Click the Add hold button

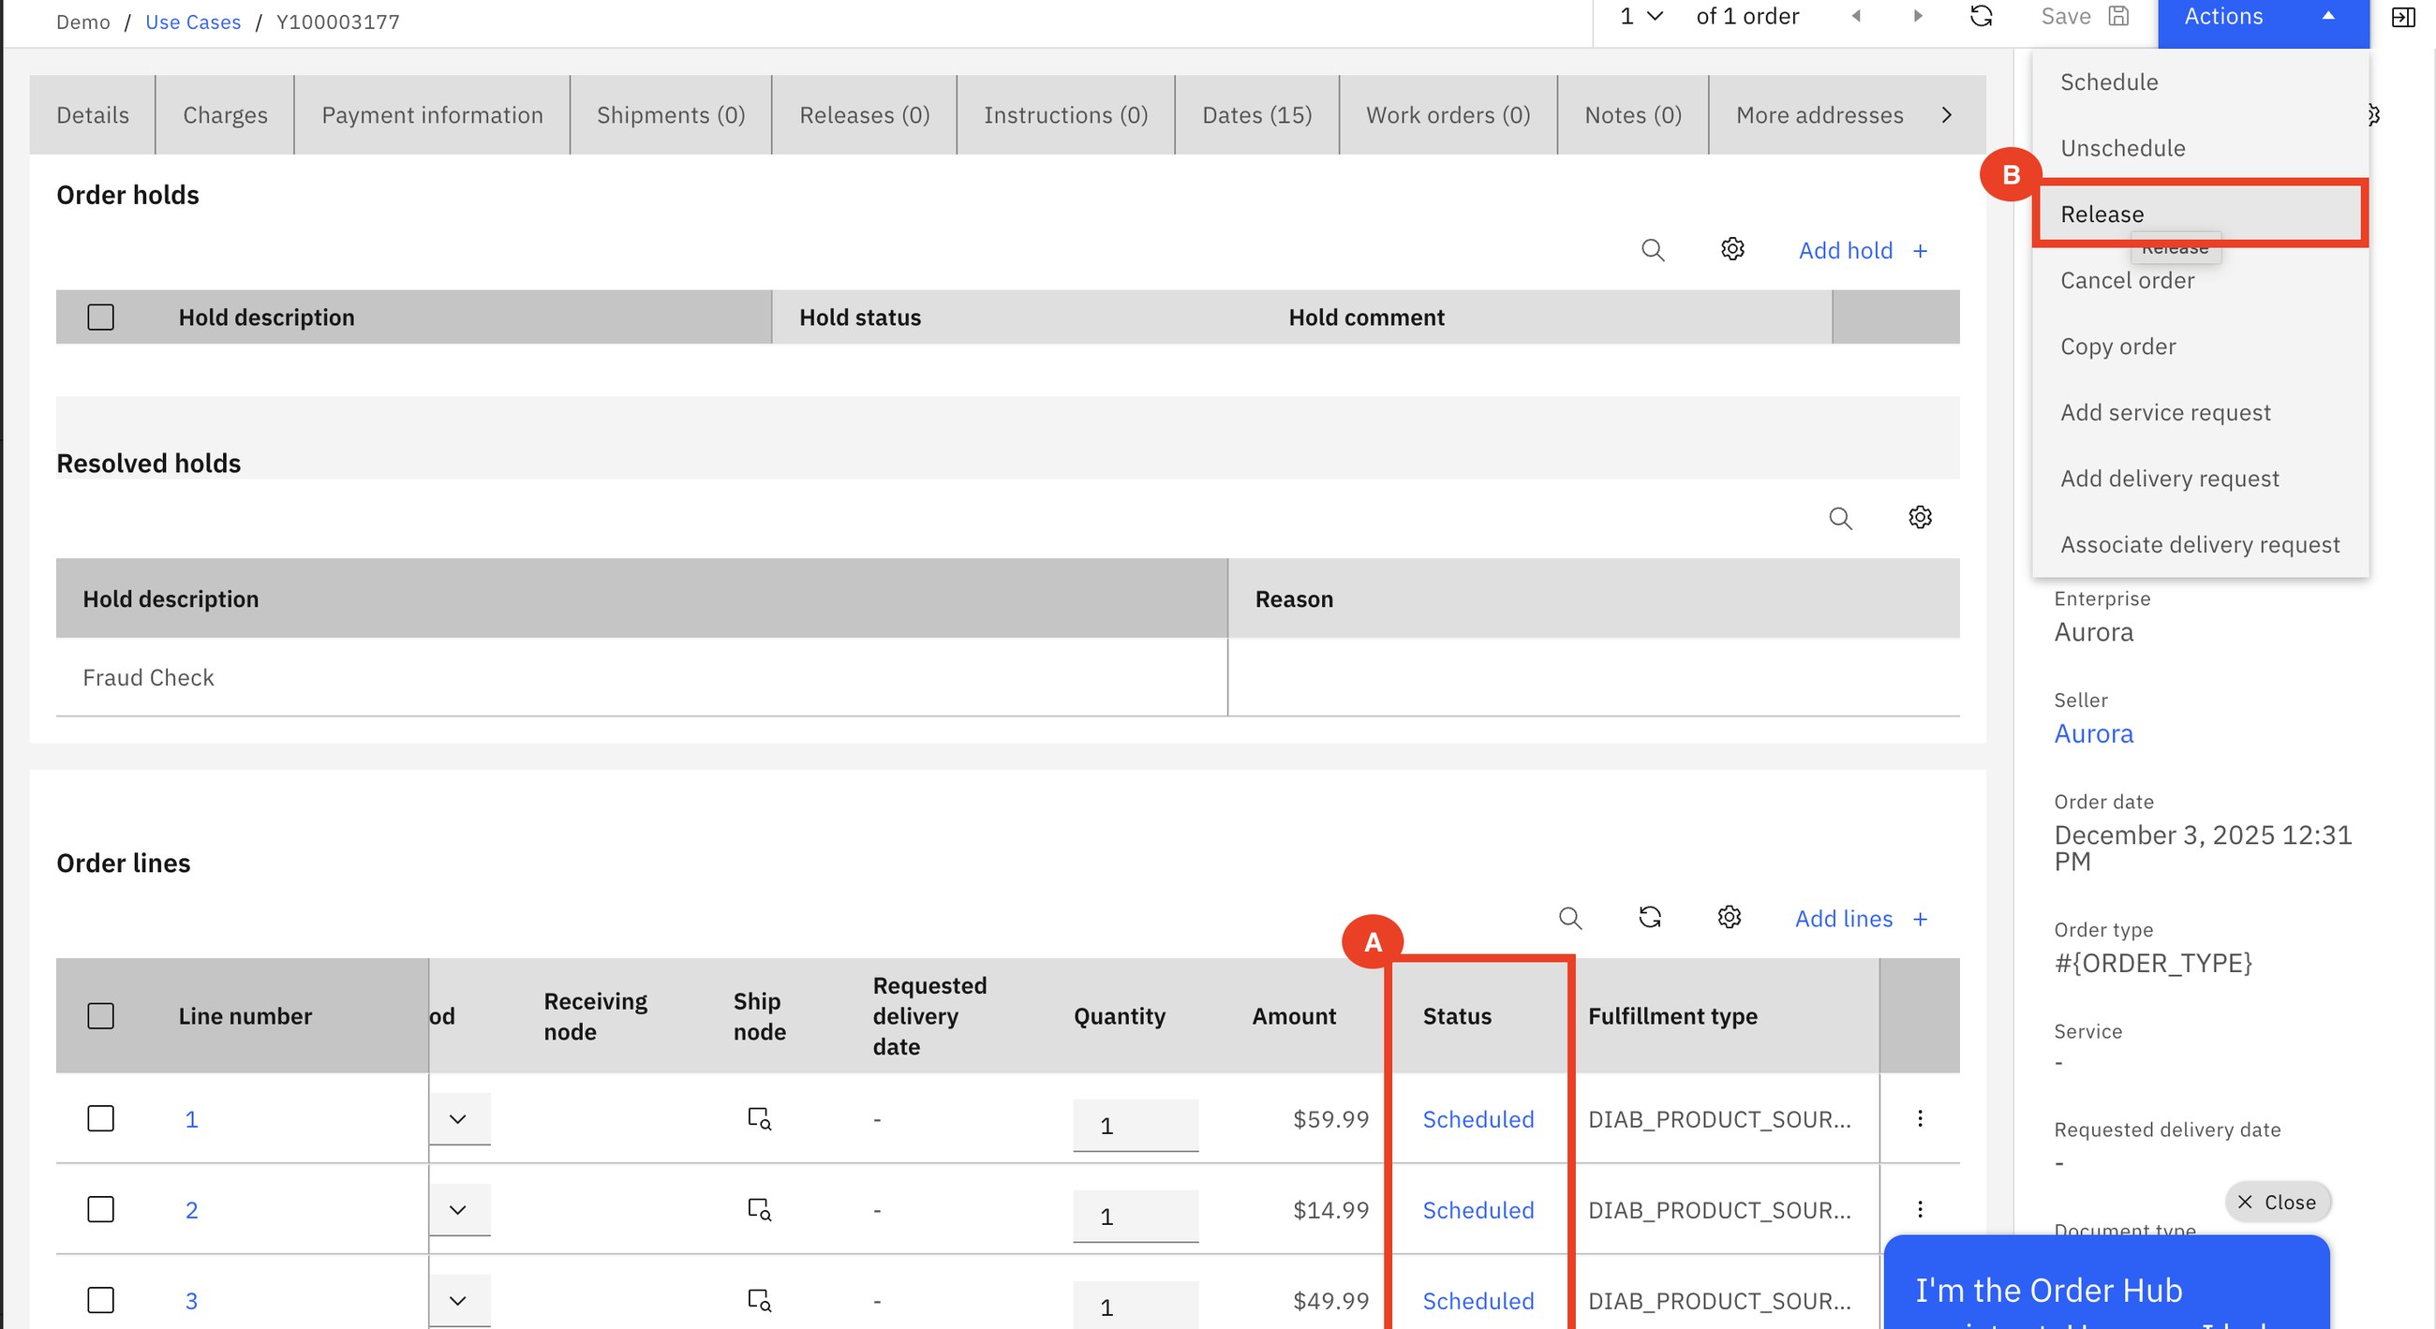pyautogui.click(x=1863, y=250)
